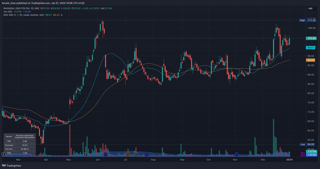Open the earnings E marker right after S marker
Image resolution: width=320 pixels, height=169 pixels.
136,154
